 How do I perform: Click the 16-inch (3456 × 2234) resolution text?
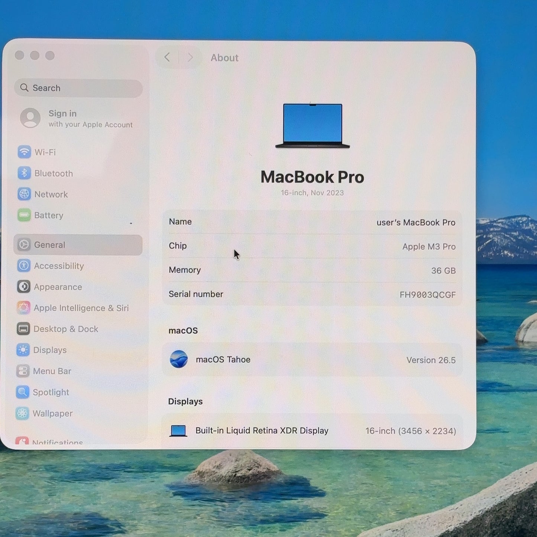411,431
